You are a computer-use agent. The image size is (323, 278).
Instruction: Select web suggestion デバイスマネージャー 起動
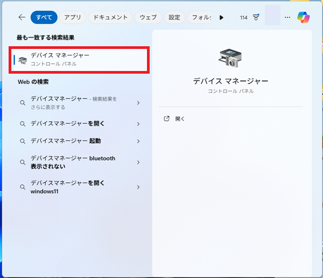click(79, 141)
